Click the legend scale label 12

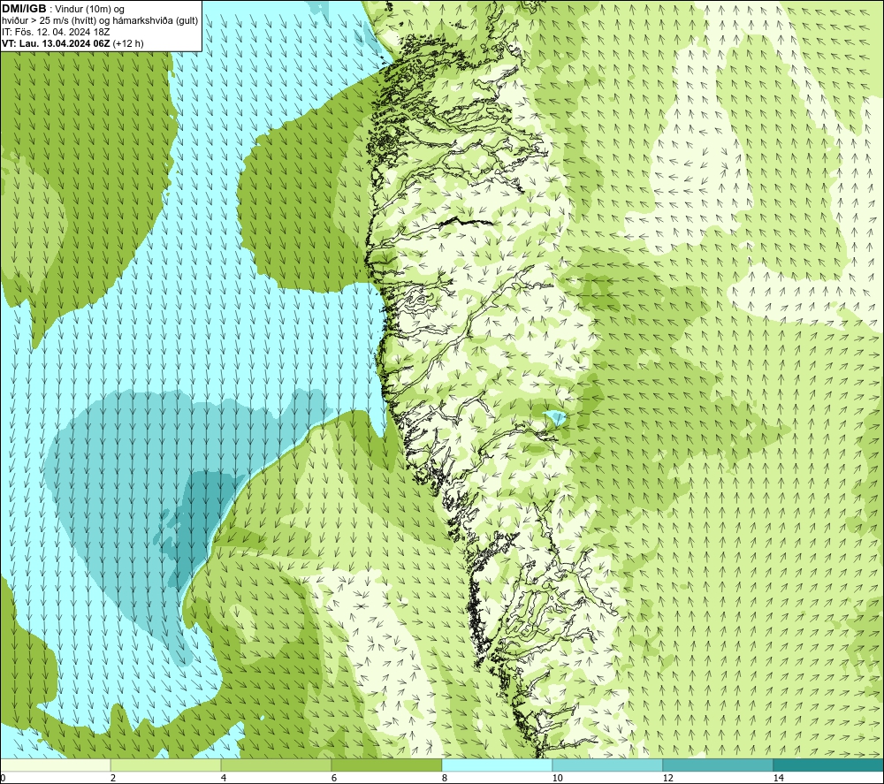pos(667,778)
